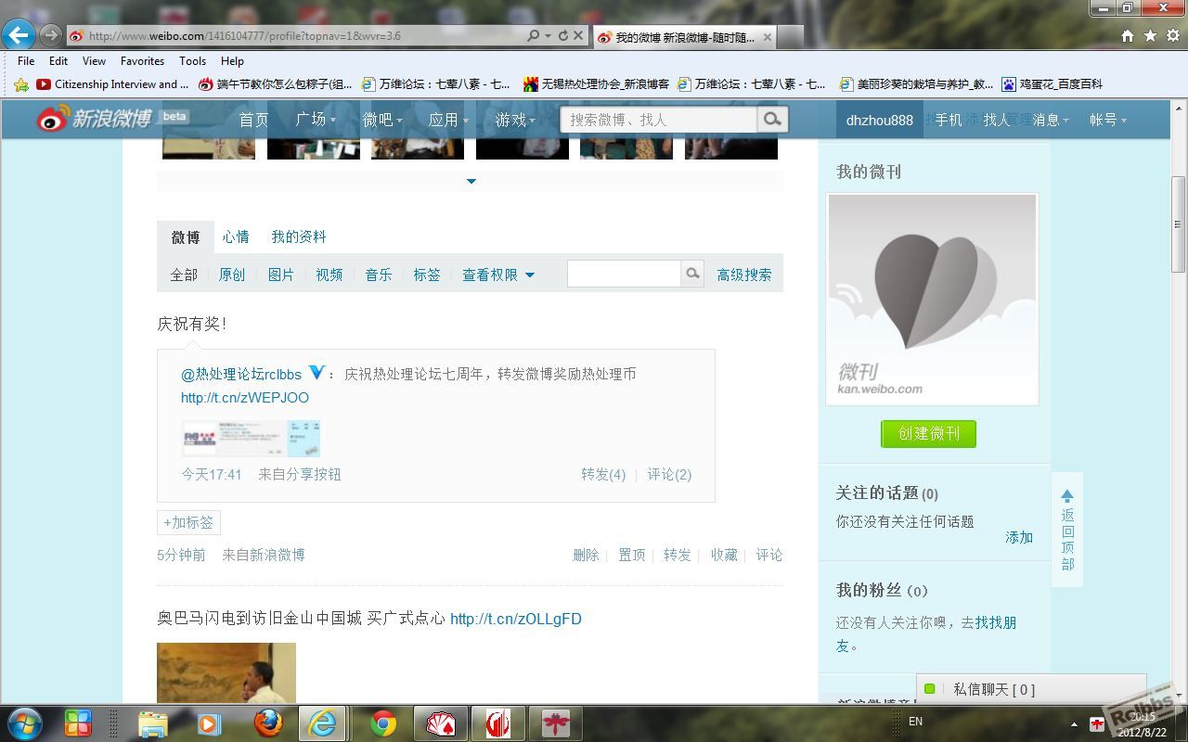Switch to the 我的资料 tab
The height and width of the screenshot is (742, 1188).
tap(299, 237)
